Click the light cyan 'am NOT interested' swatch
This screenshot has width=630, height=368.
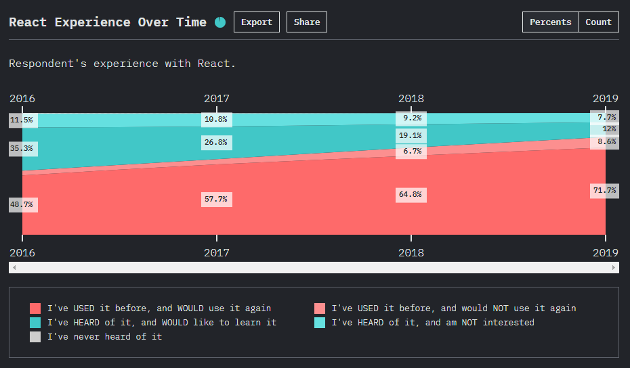pos(320,323)
